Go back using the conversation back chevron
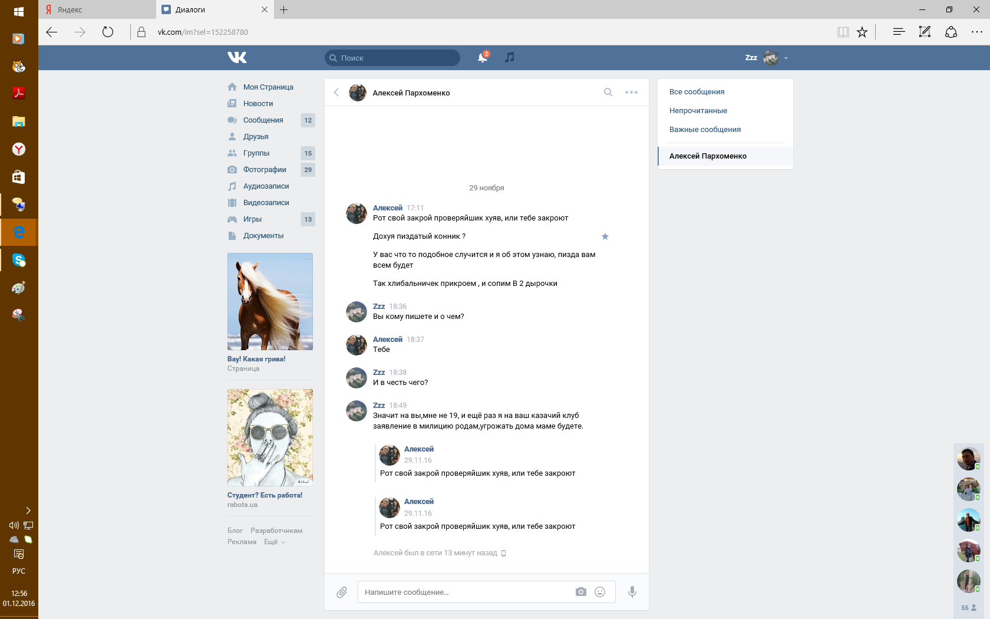Viewport: 990px width, 619px height. pos(336,92)
